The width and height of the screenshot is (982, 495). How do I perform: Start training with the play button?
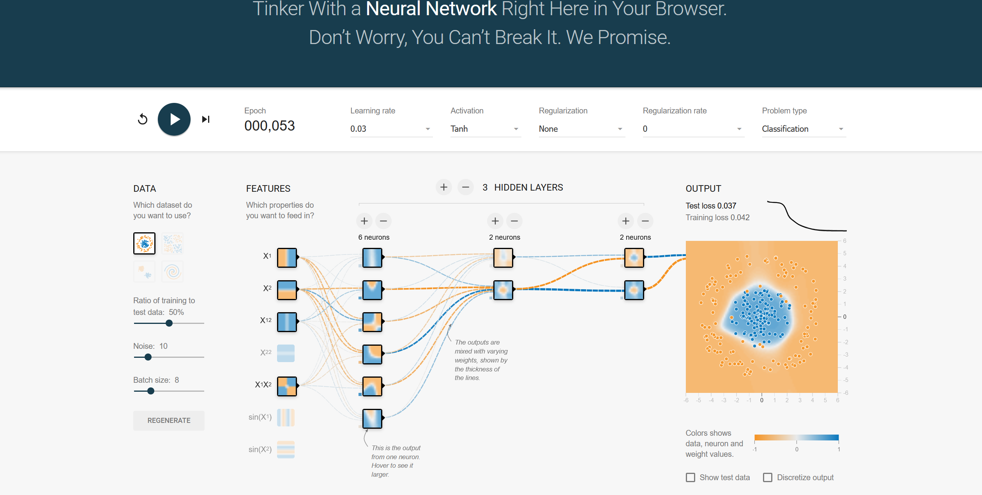(174, 119)
